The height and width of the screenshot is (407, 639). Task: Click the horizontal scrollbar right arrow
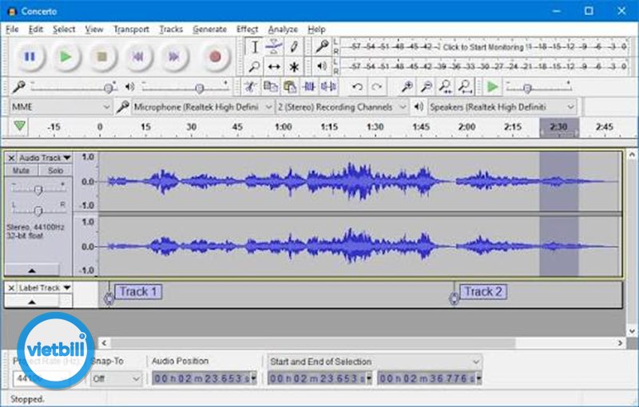pyautogui.click(x=620, y=343)
